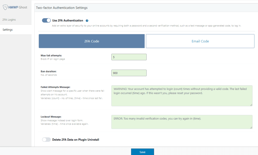Image resolution: width=258 pixels, height=155 pixels.
Task: Edit the Failed Attempts Message text area
Action: click(182, 96)
